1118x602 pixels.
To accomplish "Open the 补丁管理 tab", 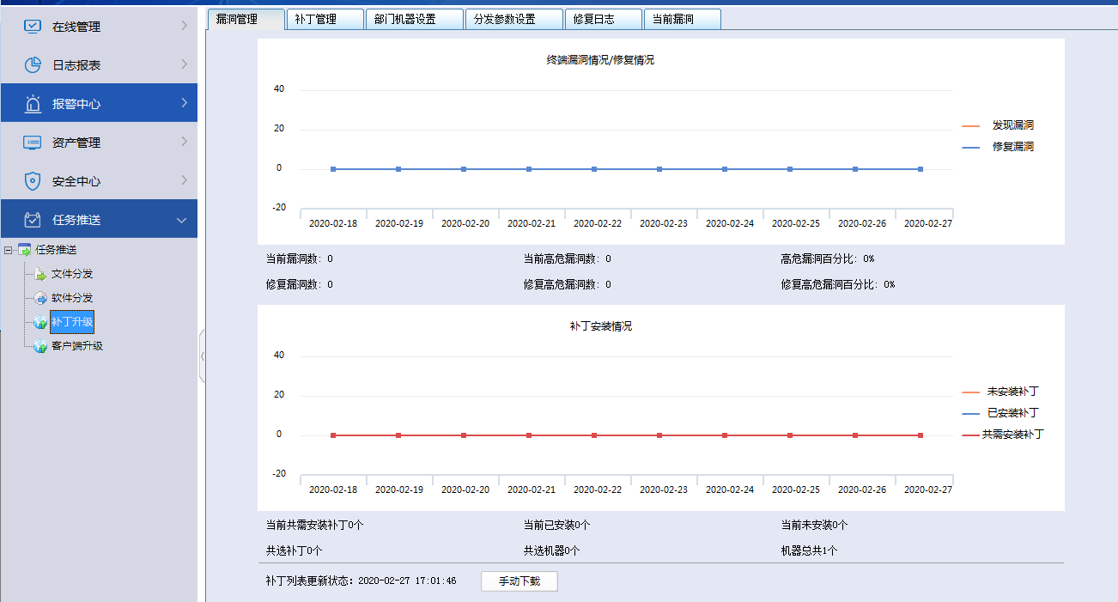I will [324, 19].
